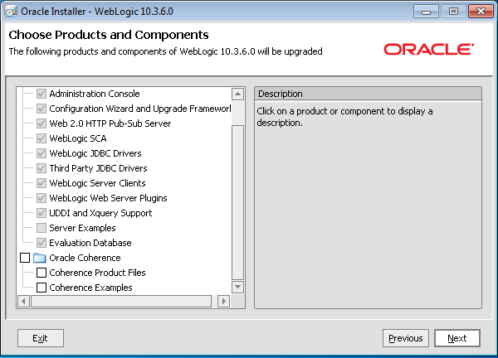Screen dimensions: 498x358
Task: Toggle the WebLogic JDBC Drivers checkbox
Action: tap(41, 153)
